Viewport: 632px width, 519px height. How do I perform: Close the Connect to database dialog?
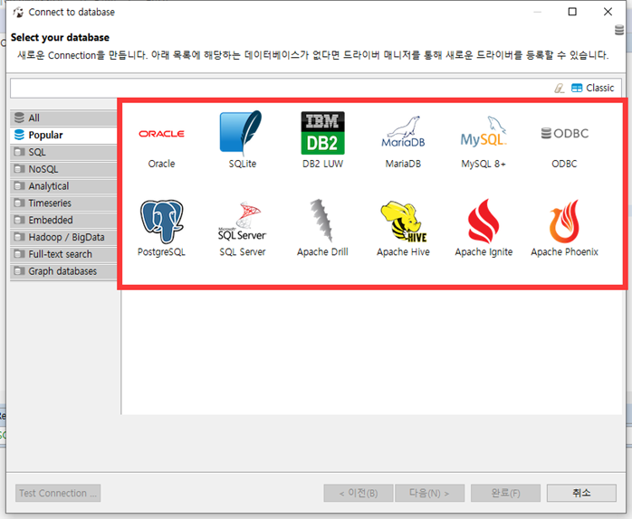608,12
